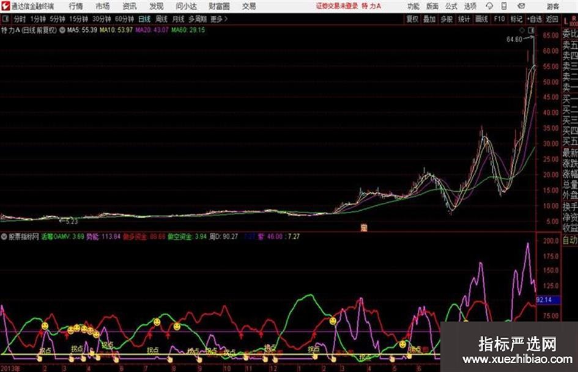
Task: Click the customer service headset icon
Action: 489,6
